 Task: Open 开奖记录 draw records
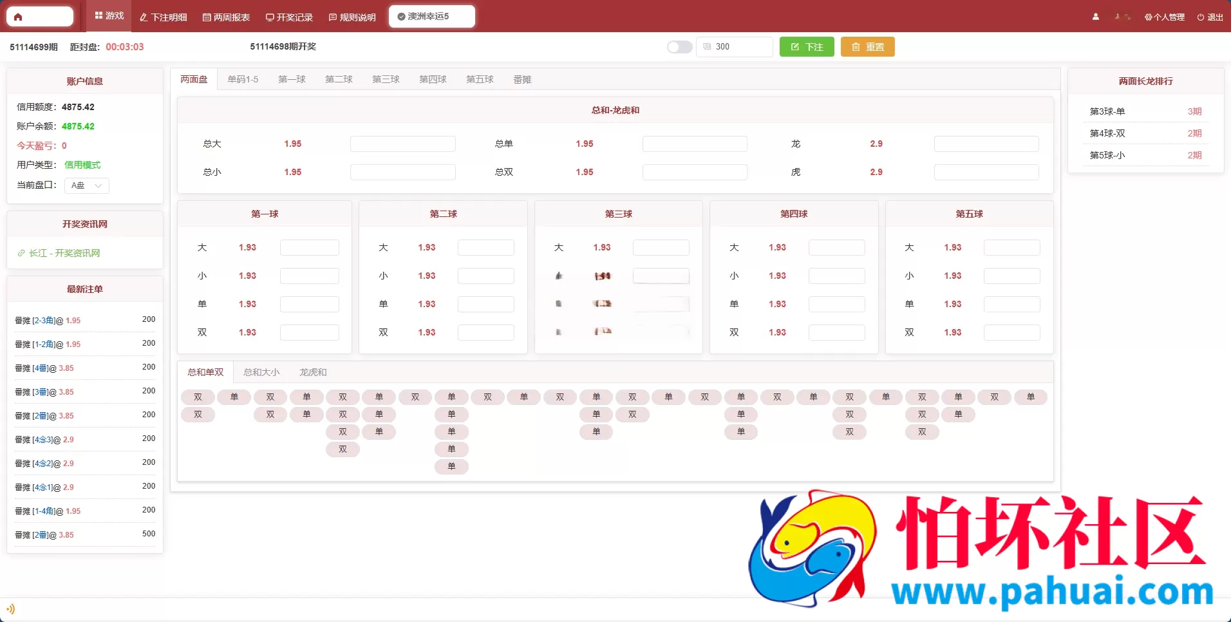pos(289,17)
